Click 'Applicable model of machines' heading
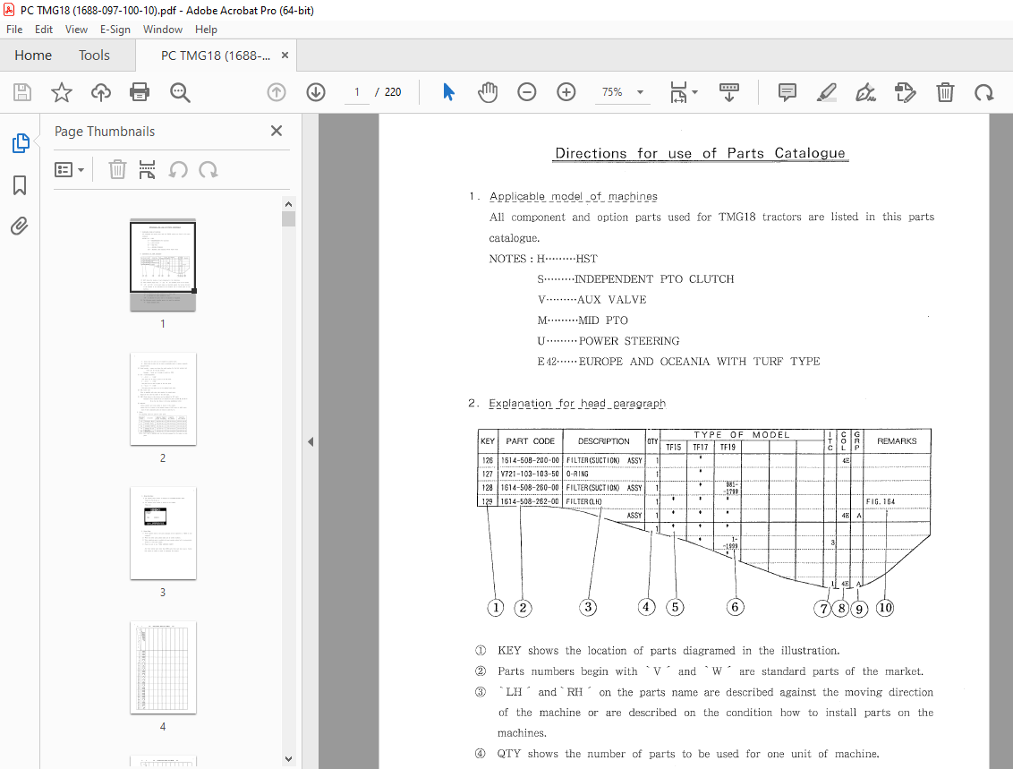1013x769 pixels. pyautogui.click(x=573, y=196)
